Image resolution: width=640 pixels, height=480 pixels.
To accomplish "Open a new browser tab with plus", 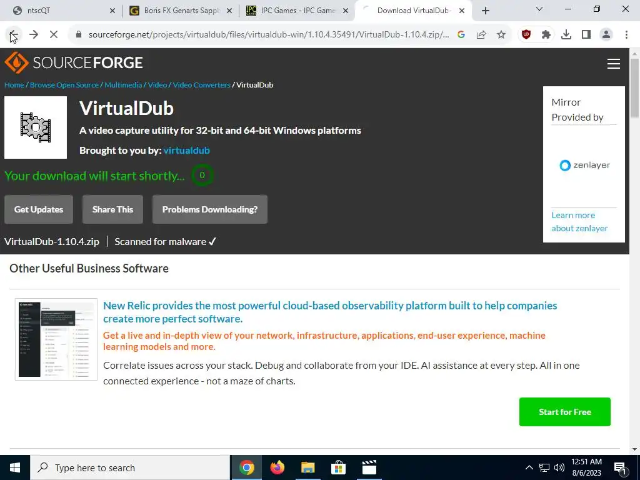I will pos(485,11).
